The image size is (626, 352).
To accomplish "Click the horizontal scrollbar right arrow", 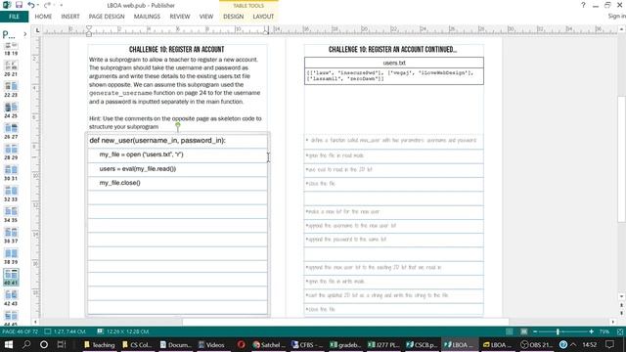I will (613, 322).
